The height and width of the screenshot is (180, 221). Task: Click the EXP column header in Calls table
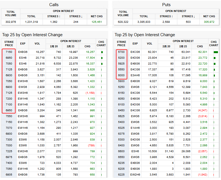[x=23, y=44]
